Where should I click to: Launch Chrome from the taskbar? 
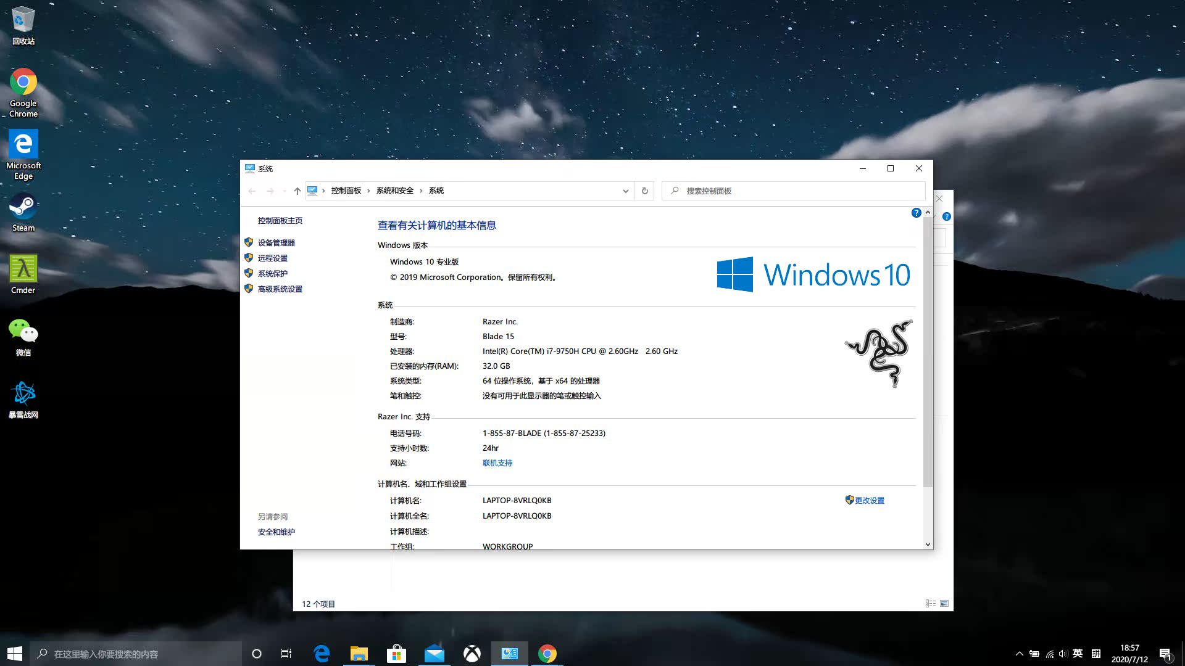click(x=547, y=654)
